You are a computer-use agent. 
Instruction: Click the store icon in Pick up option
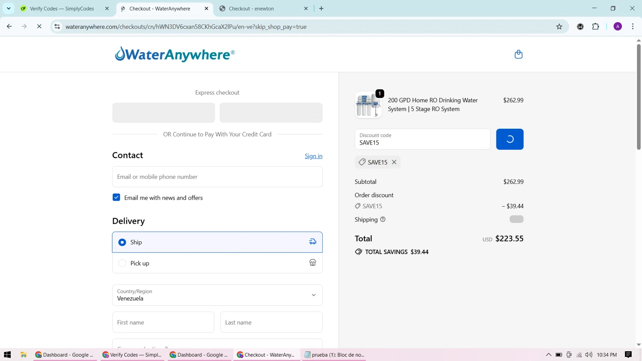(x=313, y=263)
